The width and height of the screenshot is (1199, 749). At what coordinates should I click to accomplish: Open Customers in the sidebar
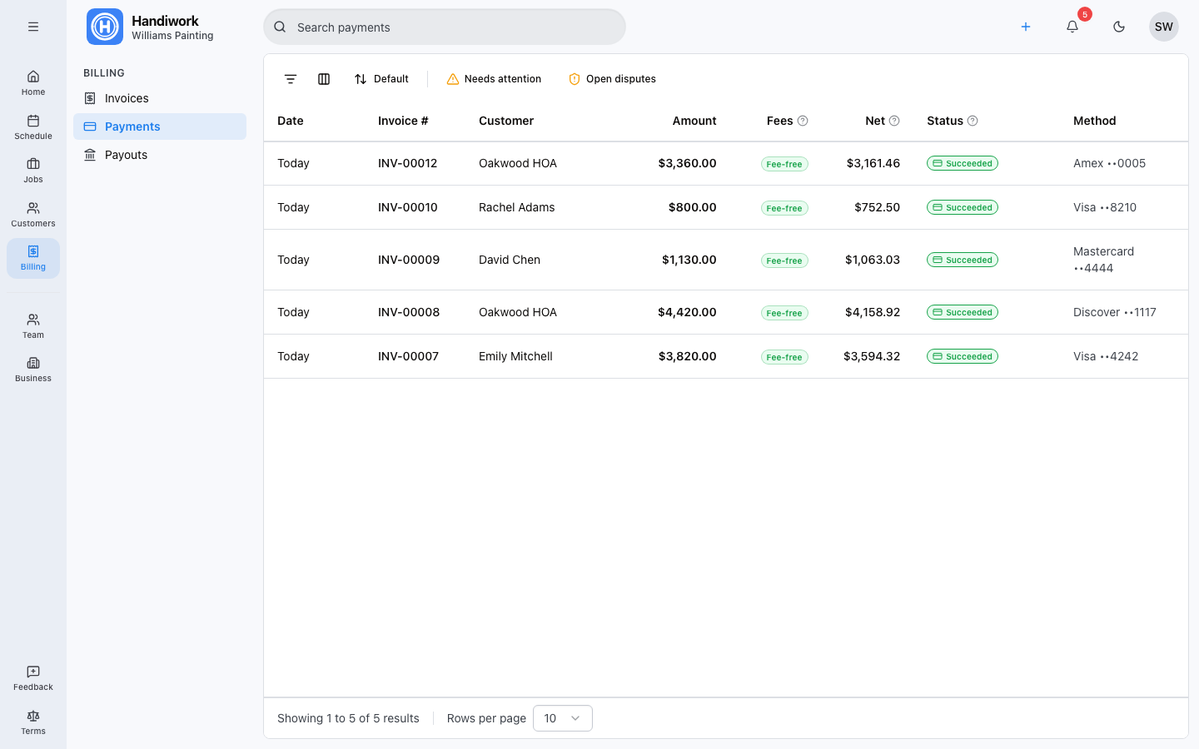point(33,215)
